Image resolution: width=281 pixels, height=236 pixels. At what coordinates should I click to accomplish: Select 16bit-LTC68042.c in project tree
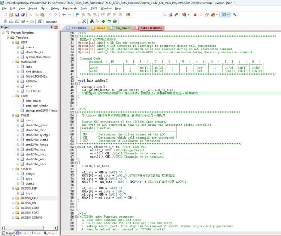click(37, 76)
